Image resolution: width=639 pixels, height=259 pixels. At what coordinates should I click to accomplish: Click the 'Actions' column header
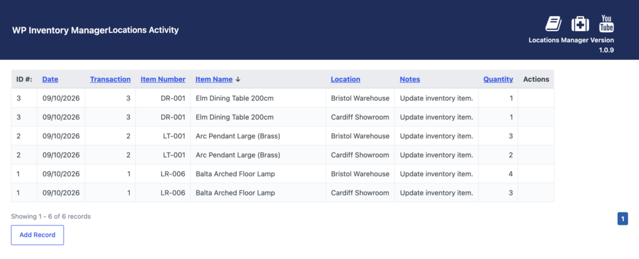click(536, 79)
